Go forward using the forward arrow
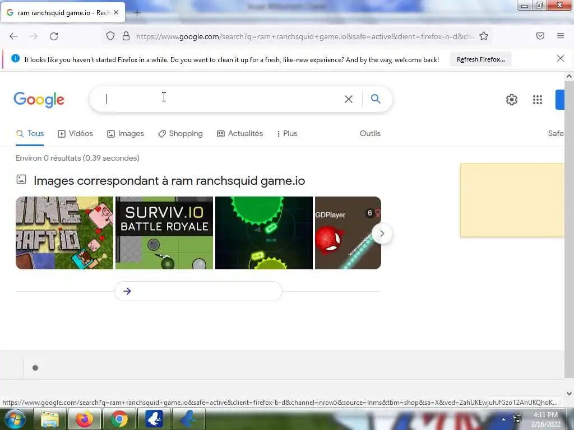Image resolution: width=574 pixels, height=430 pixels. click(34, 36)
